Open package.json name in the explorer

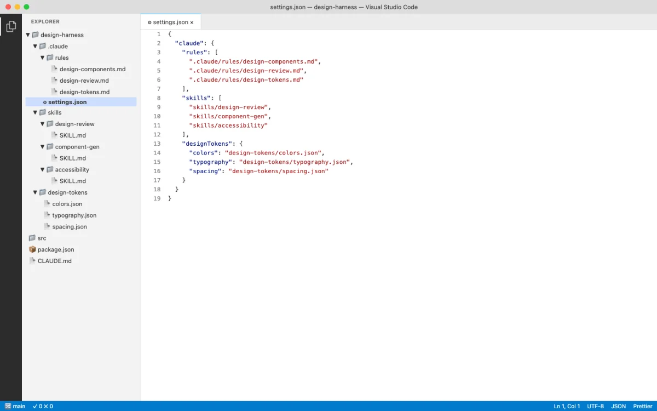click(56, 249)
